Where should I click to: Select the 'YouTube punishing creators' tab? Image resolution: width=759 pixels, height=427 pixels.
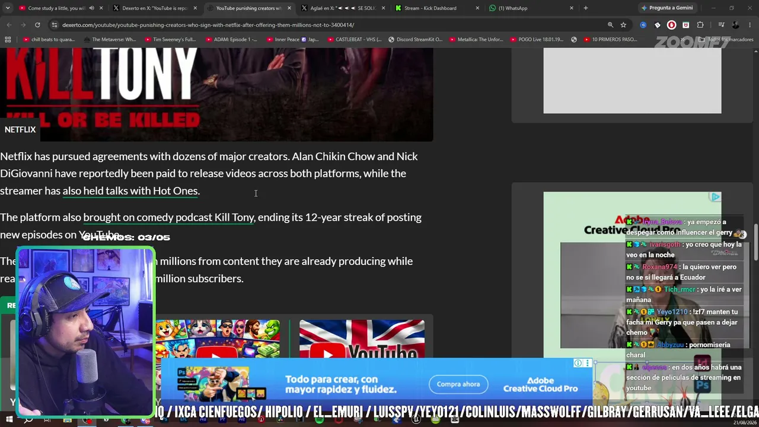pyautogui.click(x=249, y=8)
